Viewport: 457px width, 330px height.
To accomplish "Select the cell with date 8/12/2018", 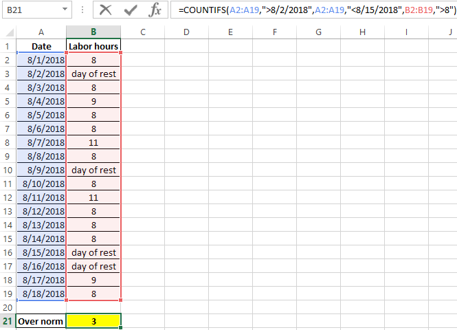I will (41, 211).
